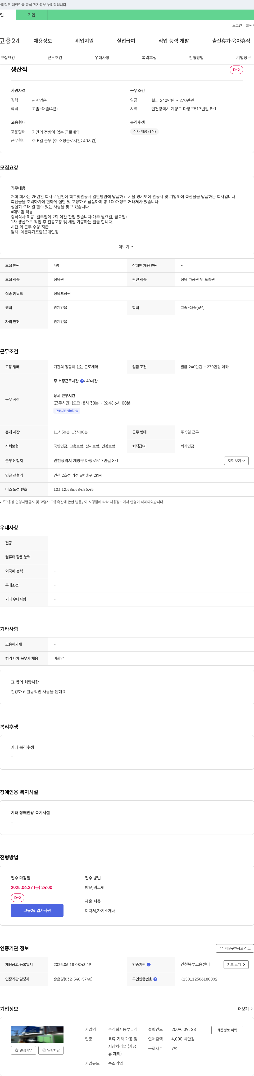Image resolution: width=254 pixels, height=1076 pixels.
Task: Select 구인인증번호 value K150112506180002
Action: pyautogui.click(x=199, y=979)
